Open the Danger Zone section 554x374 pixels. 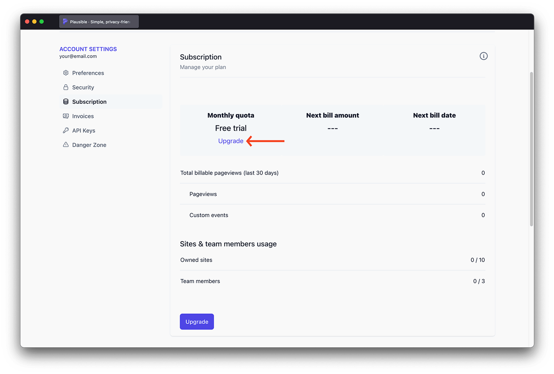(89, 144)
